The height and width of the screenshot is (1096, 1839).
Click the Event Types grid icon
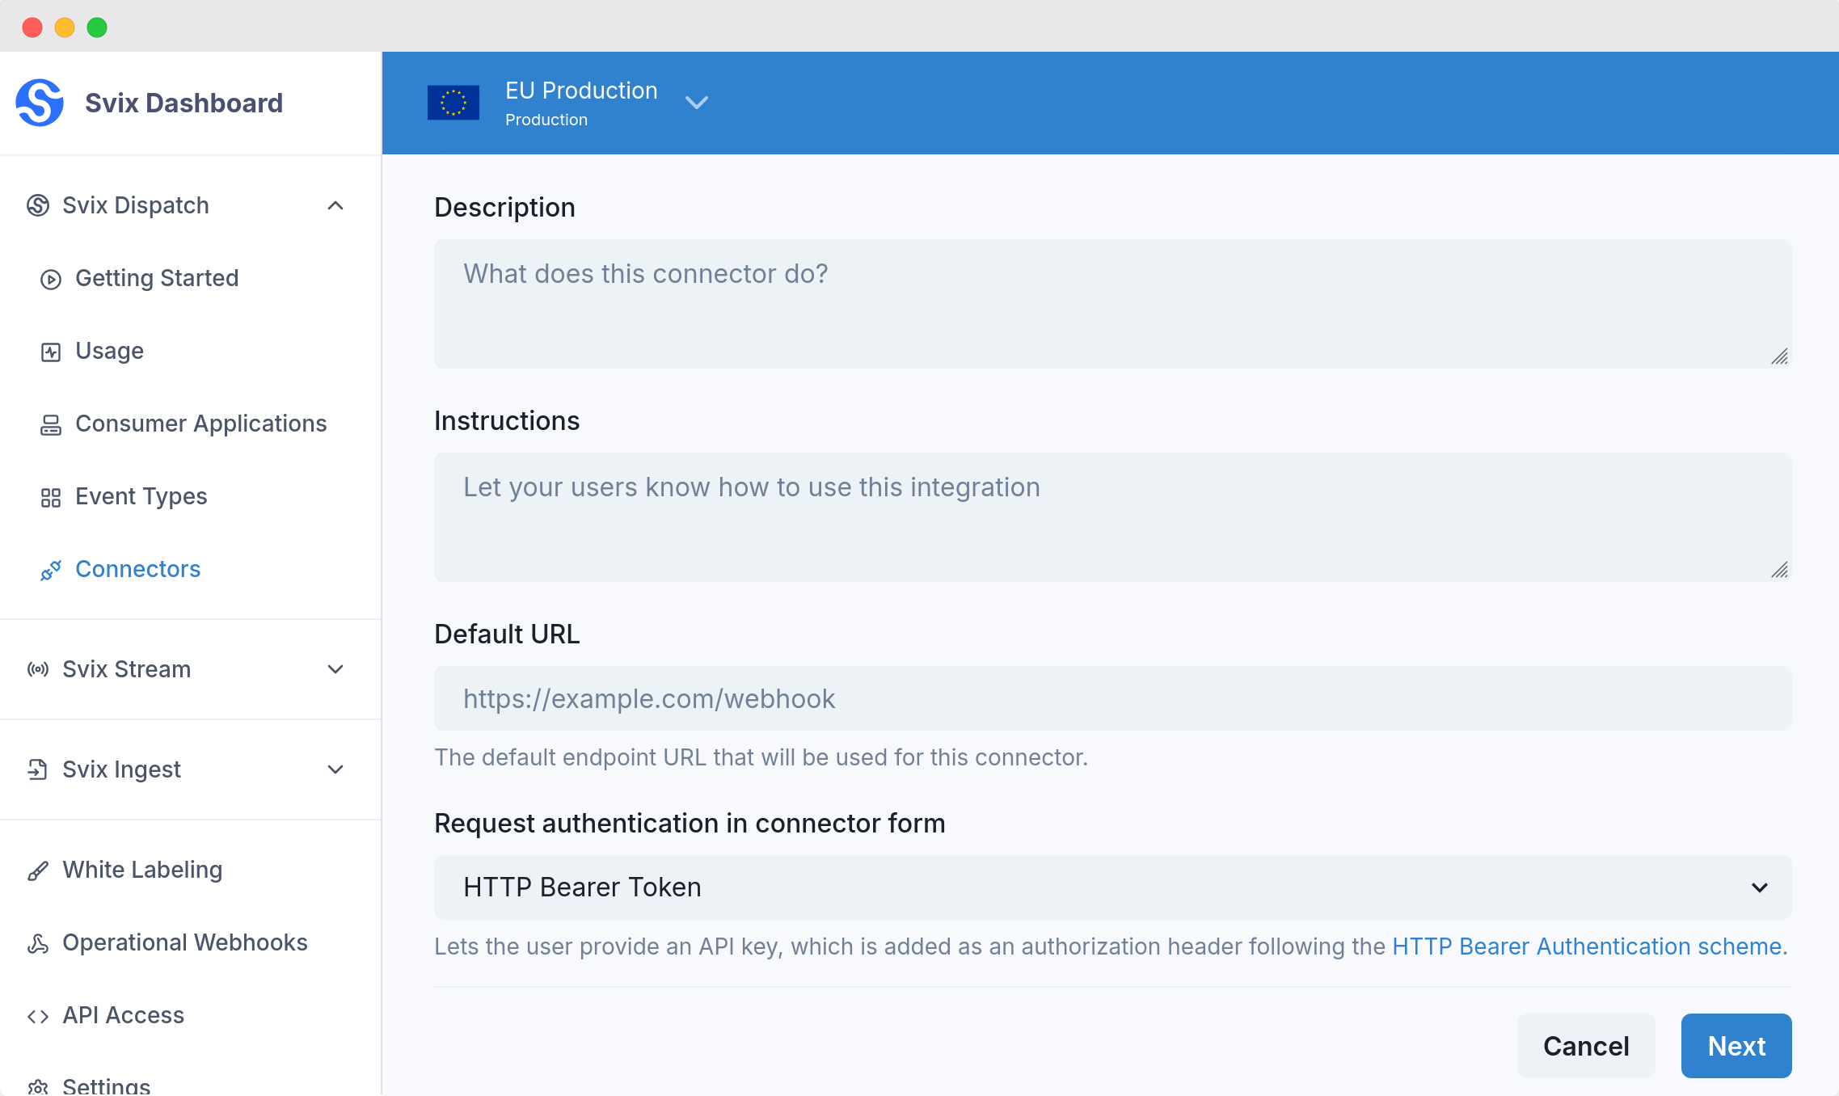51,497
